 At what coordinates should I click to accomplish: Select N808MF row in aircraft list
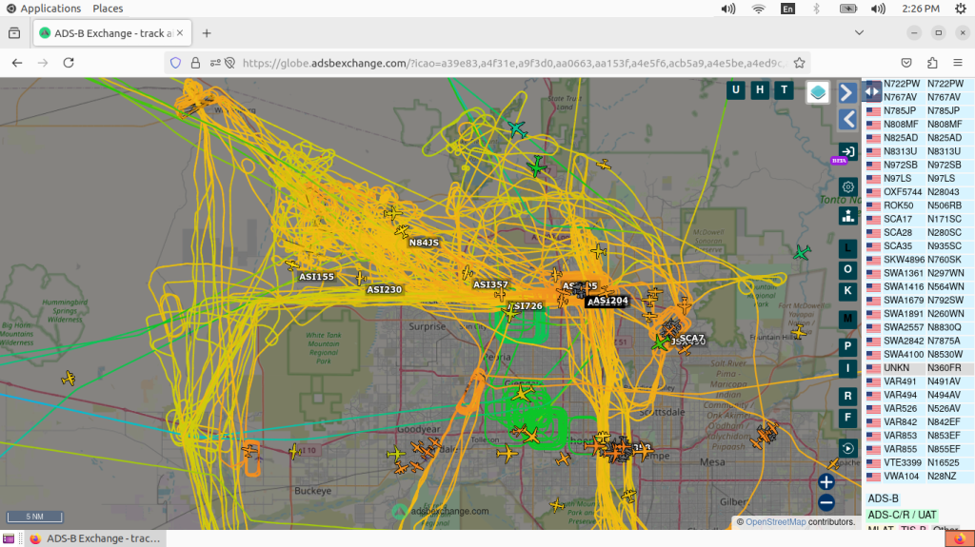[918, 125]
